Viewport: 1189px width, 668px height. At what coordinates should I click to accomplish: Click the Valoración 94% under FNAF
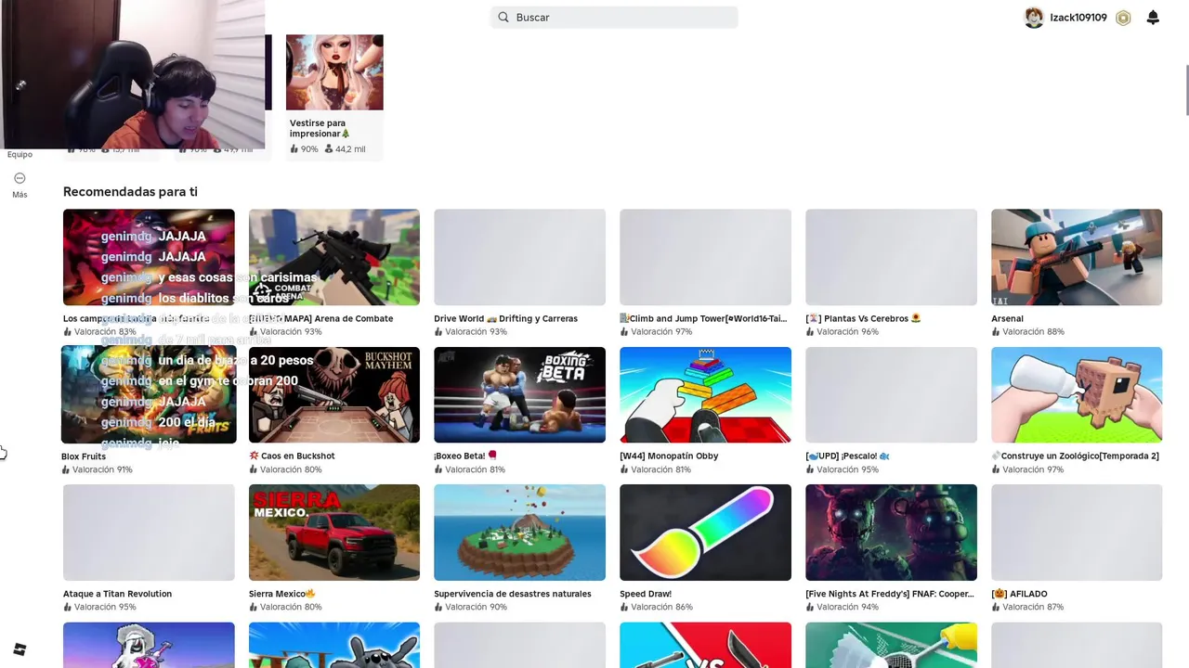point(842,607)
